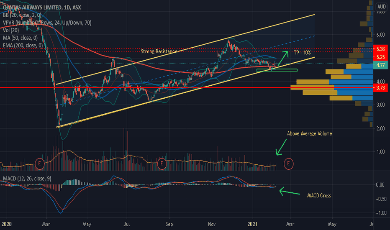The height and width of the screenshot is (230, 390).
Task: Click the Sep time axis label
Action: click(169, 224)
